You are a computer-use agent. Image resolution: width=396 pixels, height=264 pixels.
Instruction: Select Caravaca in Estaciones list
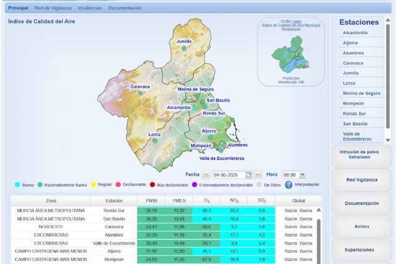(x=353, y=63)
